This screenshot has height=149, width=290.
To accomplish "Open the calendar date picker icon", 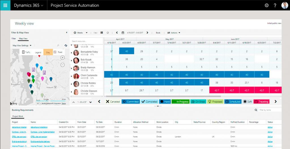I will 123,33.
